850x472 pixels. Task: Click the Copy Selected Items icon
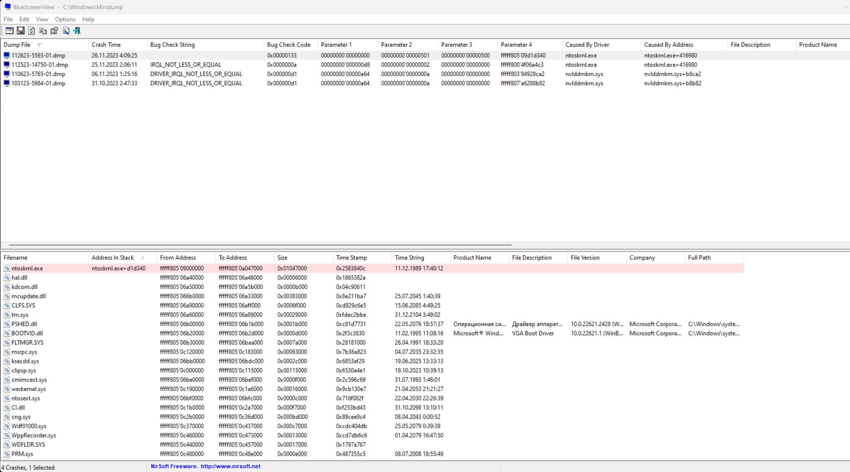[x=43, y=31]
